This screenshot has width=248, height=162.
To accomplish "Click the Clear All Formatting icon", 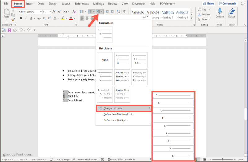I will (x=74, y=11).
